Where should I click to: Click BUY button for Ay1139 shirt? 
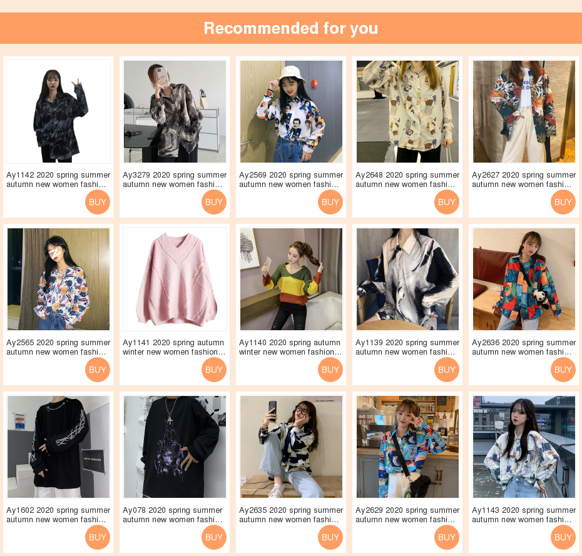click(447, 370)
